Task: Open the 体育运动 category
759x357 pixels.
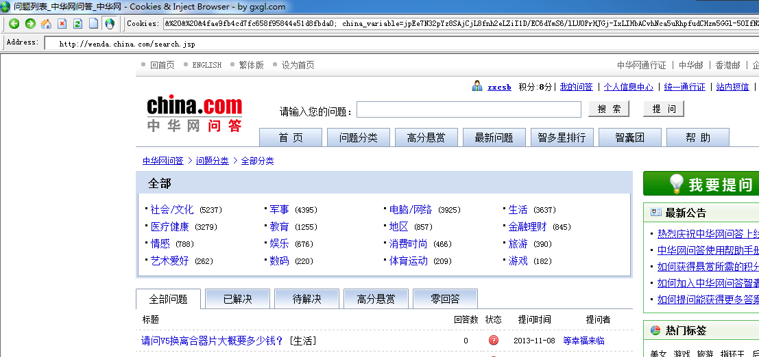Action: pos(409,261)
